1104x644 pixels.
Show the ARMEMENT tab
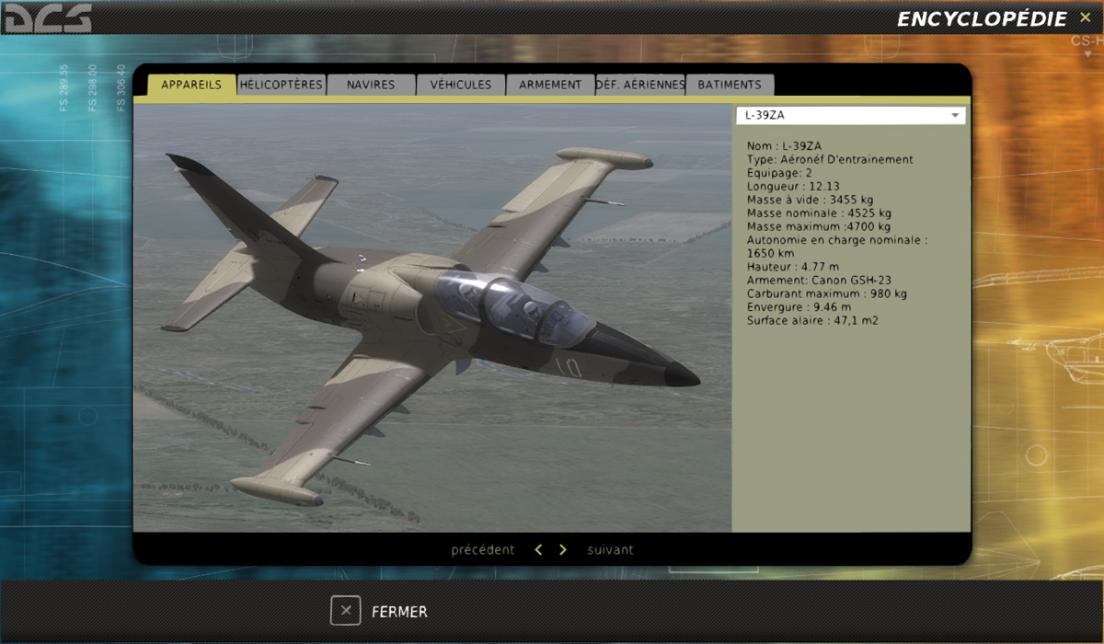tap(550, 85)
